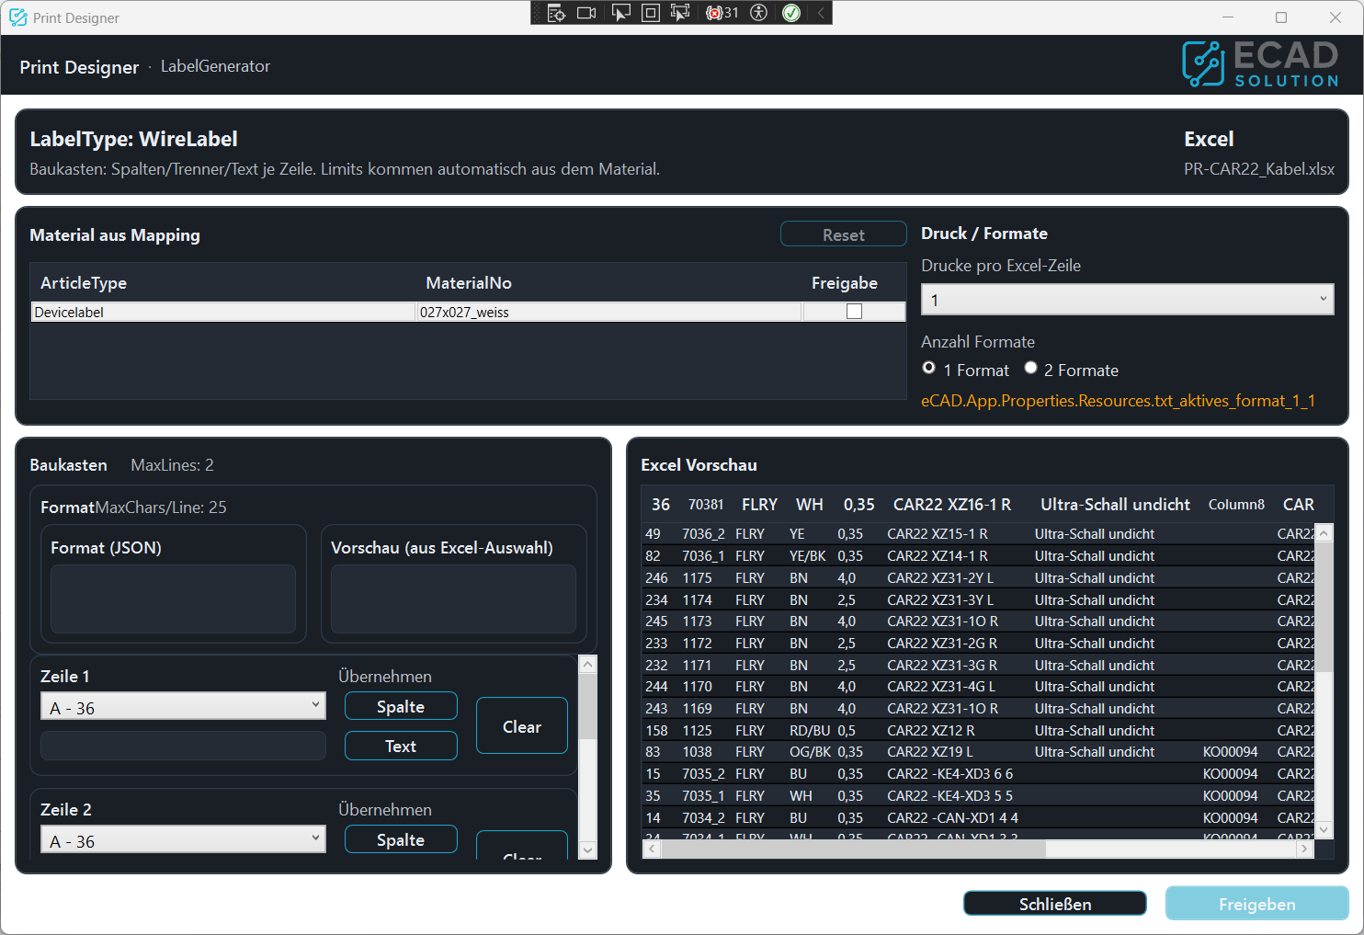Select Excel row 14 CAR22 -CAN-XD1 4 4
Image resolution: width=1364 pixels, height=935 pixels.
tap(978, 817)
